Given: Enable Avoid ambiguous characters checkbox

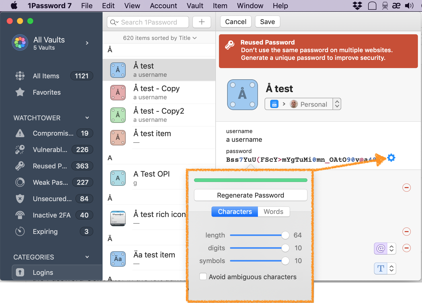Looking at the screenshot, I should [203, 277].
